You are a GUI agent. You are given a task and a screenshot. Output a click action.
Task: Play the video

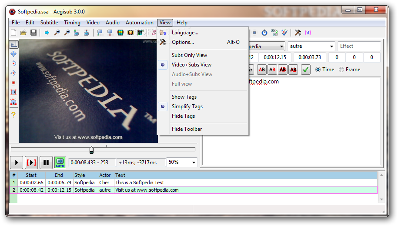17,163
